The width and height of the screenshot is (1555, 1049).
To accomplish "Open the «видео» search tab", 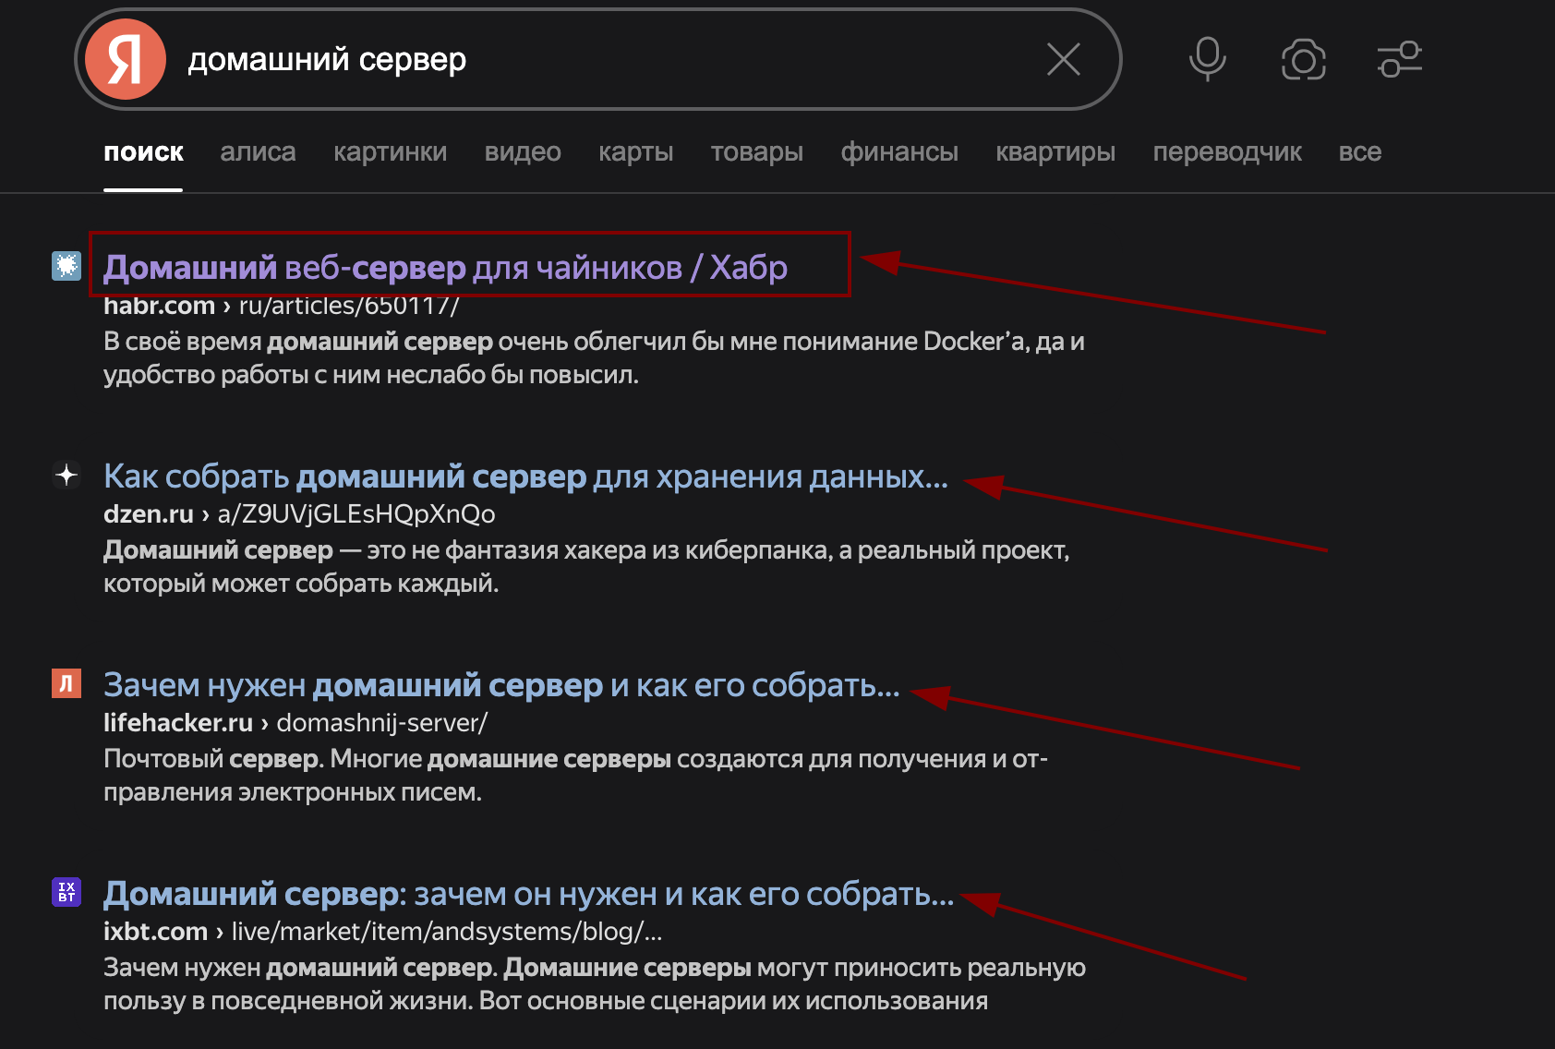I will pyautogui.click(x=523, y=152).
